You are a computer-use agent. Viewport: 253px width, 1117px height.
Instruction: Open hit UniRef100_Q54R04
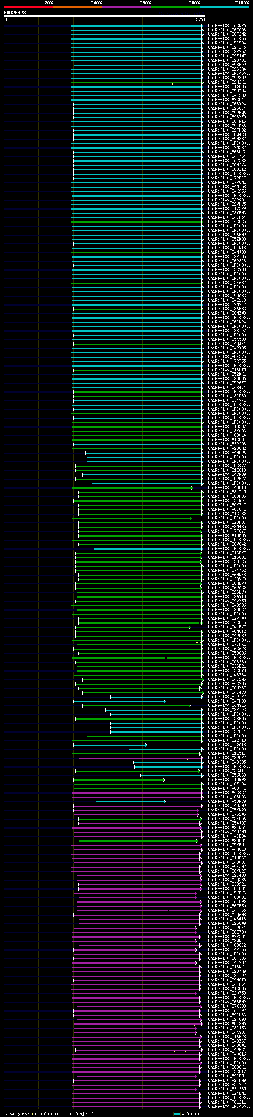click(227, 501)
